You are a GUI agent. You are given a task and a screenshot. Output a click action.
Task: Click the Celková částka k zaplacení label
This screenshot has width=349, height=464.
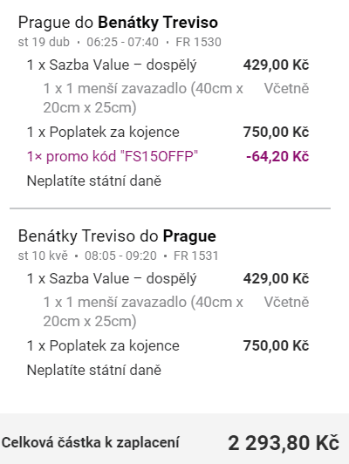click(x=90, y=443)
